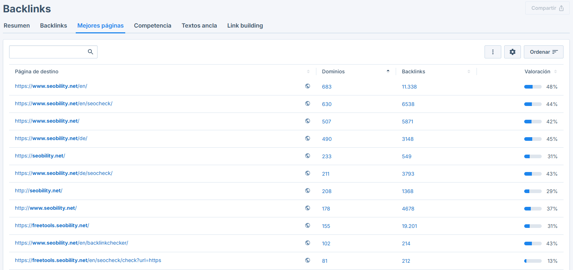Click the search magnifier icon

coord(91,52)
